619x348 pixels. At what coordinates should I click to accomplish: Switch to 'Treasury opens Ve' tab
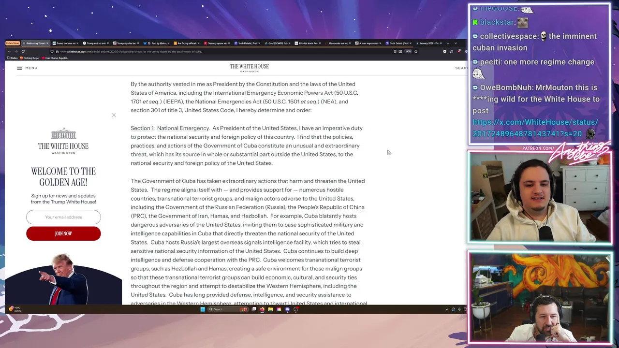point(217,43)
